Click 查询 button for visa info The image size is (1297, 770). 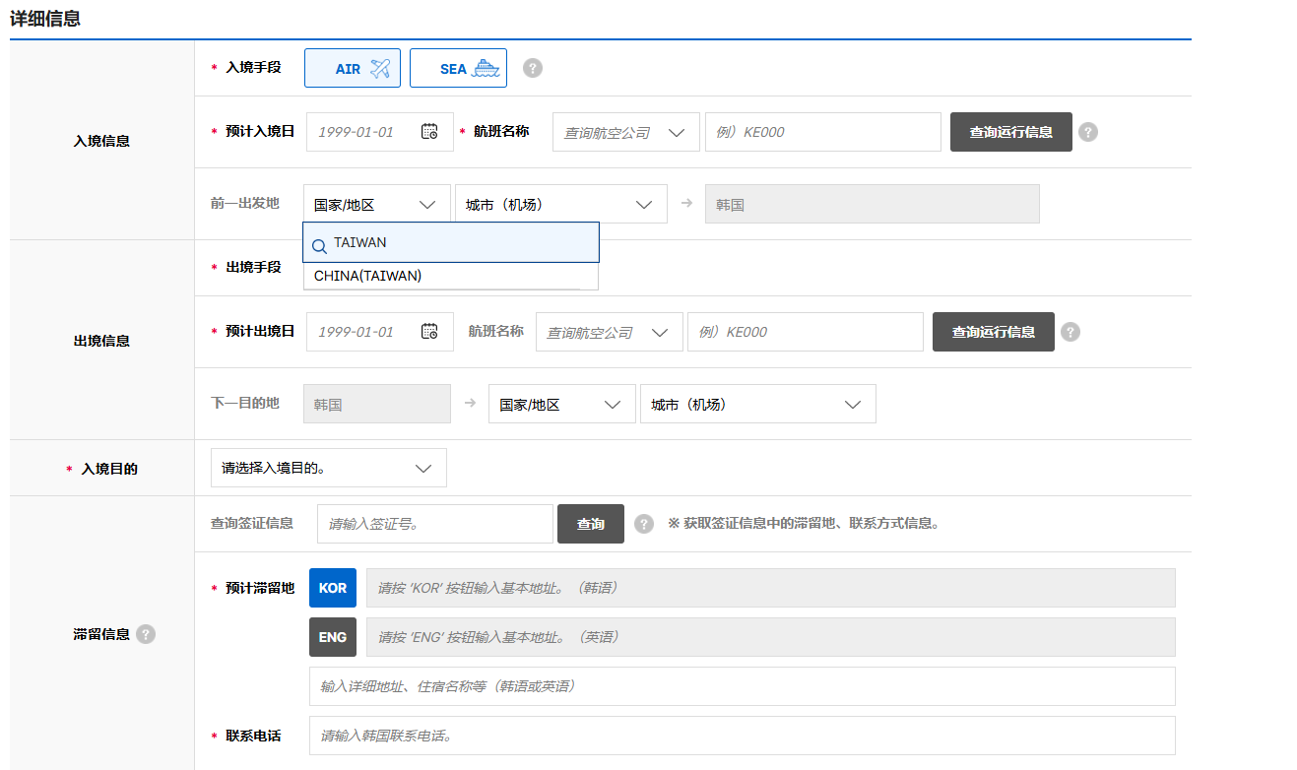[x=590, y=524]
